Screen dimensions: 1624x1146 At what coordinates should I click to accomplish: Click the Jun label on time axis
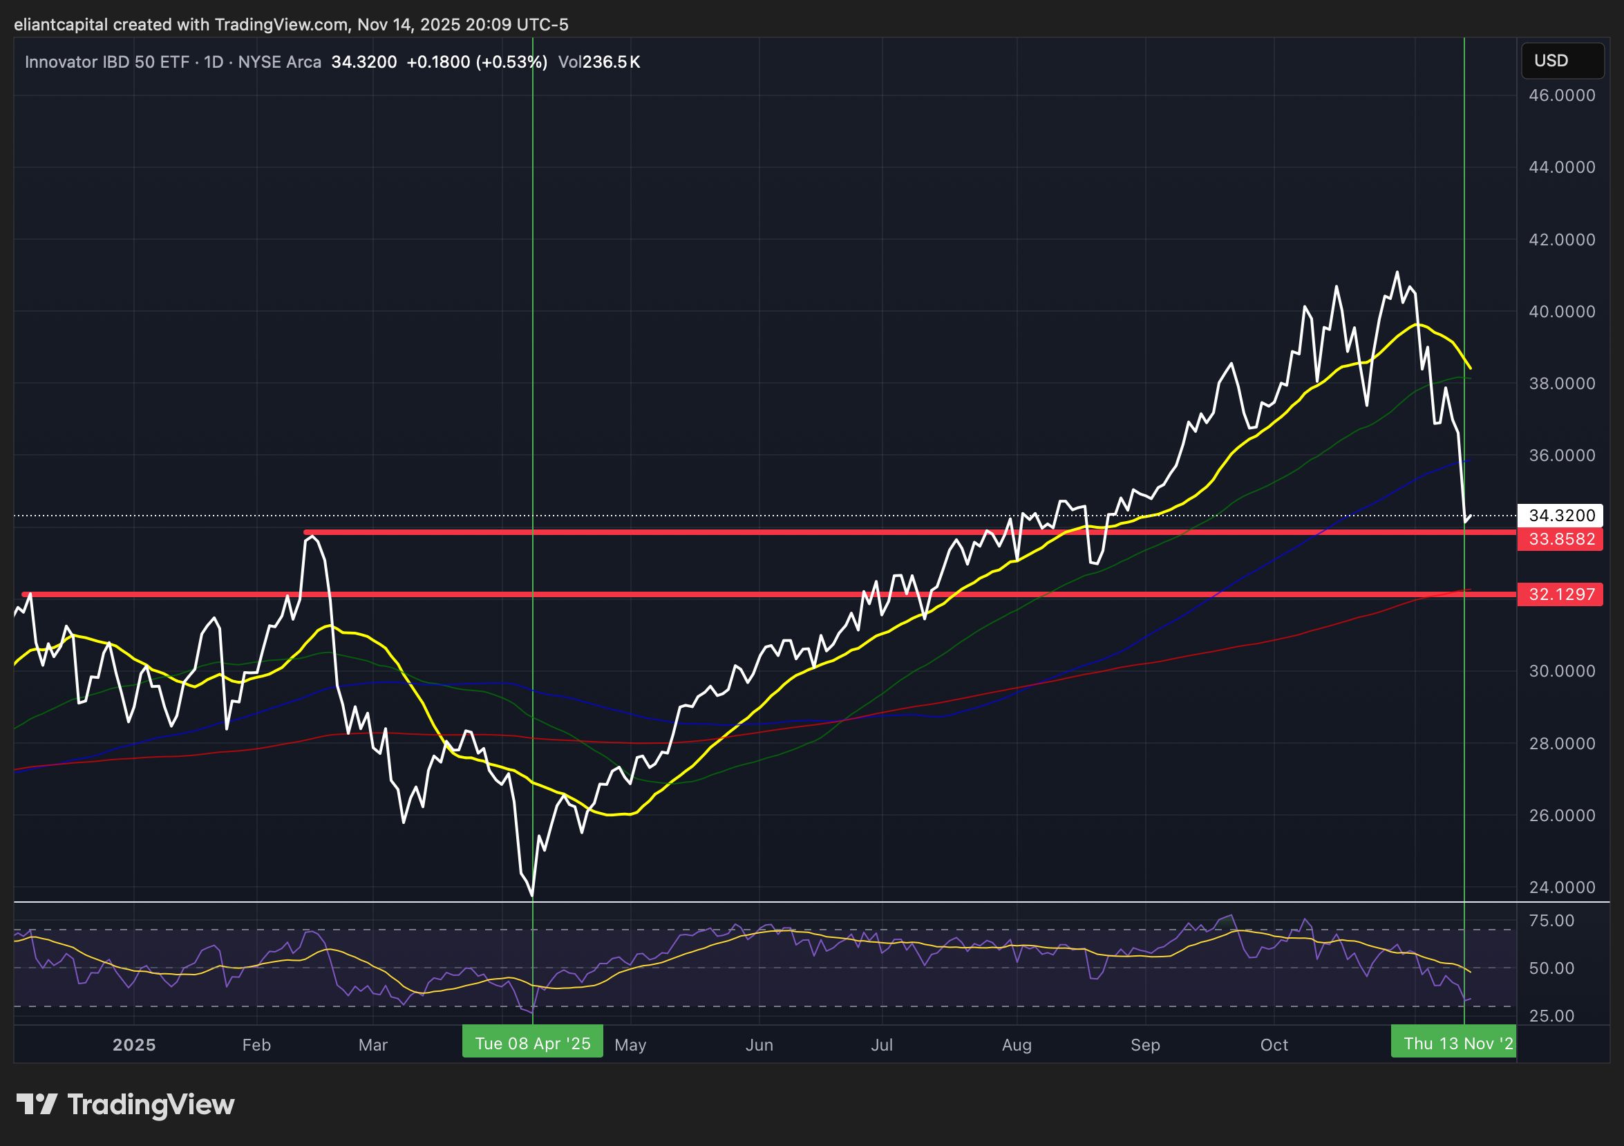click(759, 1045)
